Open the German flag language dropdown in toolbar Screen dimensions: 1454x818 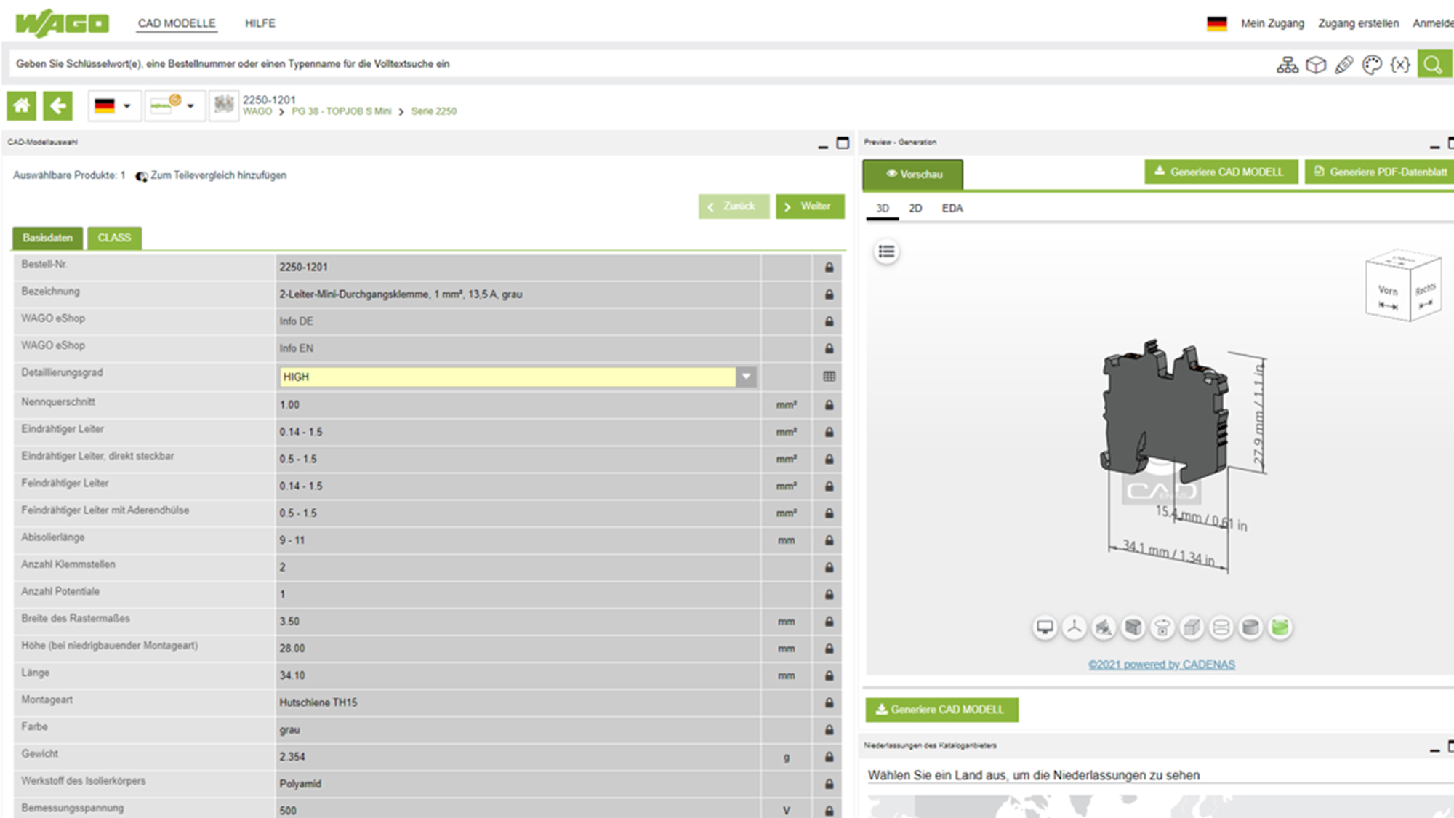pyautogui.click(x=114, y=106)
